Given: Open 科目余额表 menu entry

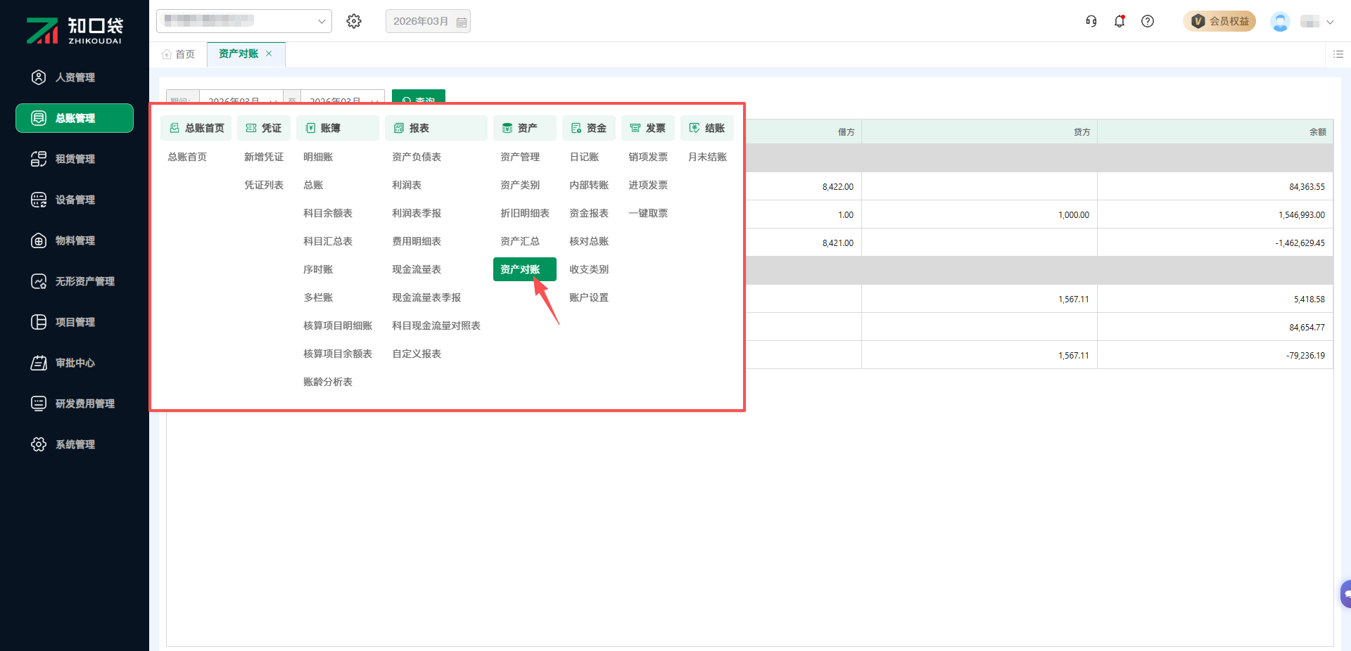Looking at the screenshot, I should coord(328,213).
